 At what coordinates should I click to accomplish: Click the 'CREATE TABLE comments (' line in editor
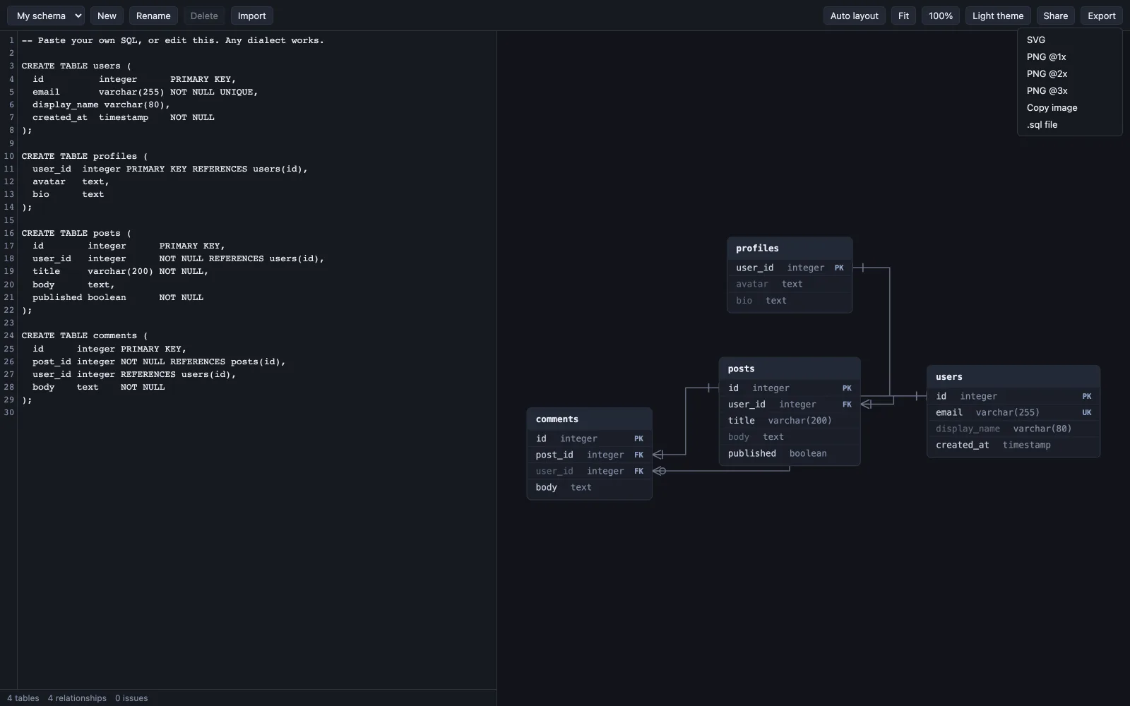(x=85, y=335)
